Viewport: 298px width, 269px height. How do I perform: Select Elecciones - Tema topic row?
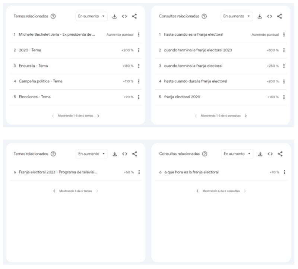click(x=35, y=97)
